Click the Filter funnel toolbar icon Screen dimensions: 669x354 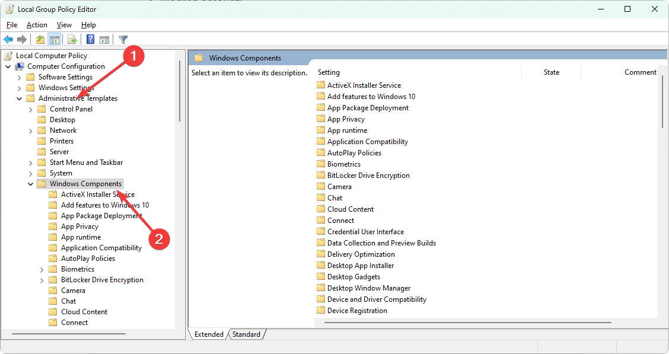click(123, 40)
